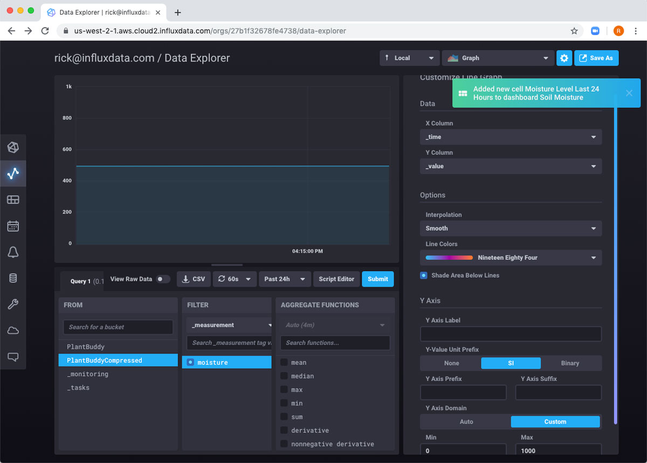Click the Submit button
This screenshot has width=647, height=463.
coord(377,279)
